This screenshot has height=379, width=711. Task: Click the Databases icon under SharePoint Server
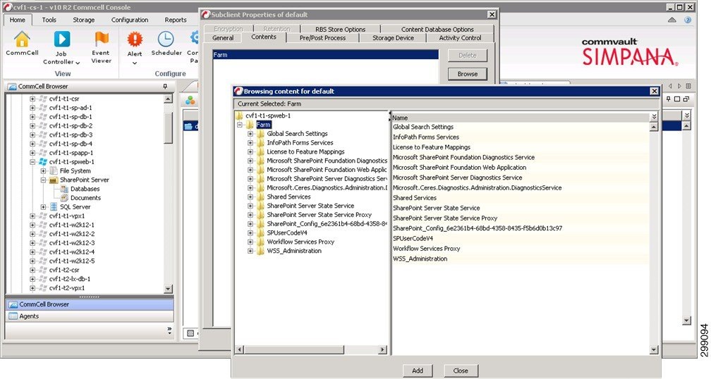(64, 189)
